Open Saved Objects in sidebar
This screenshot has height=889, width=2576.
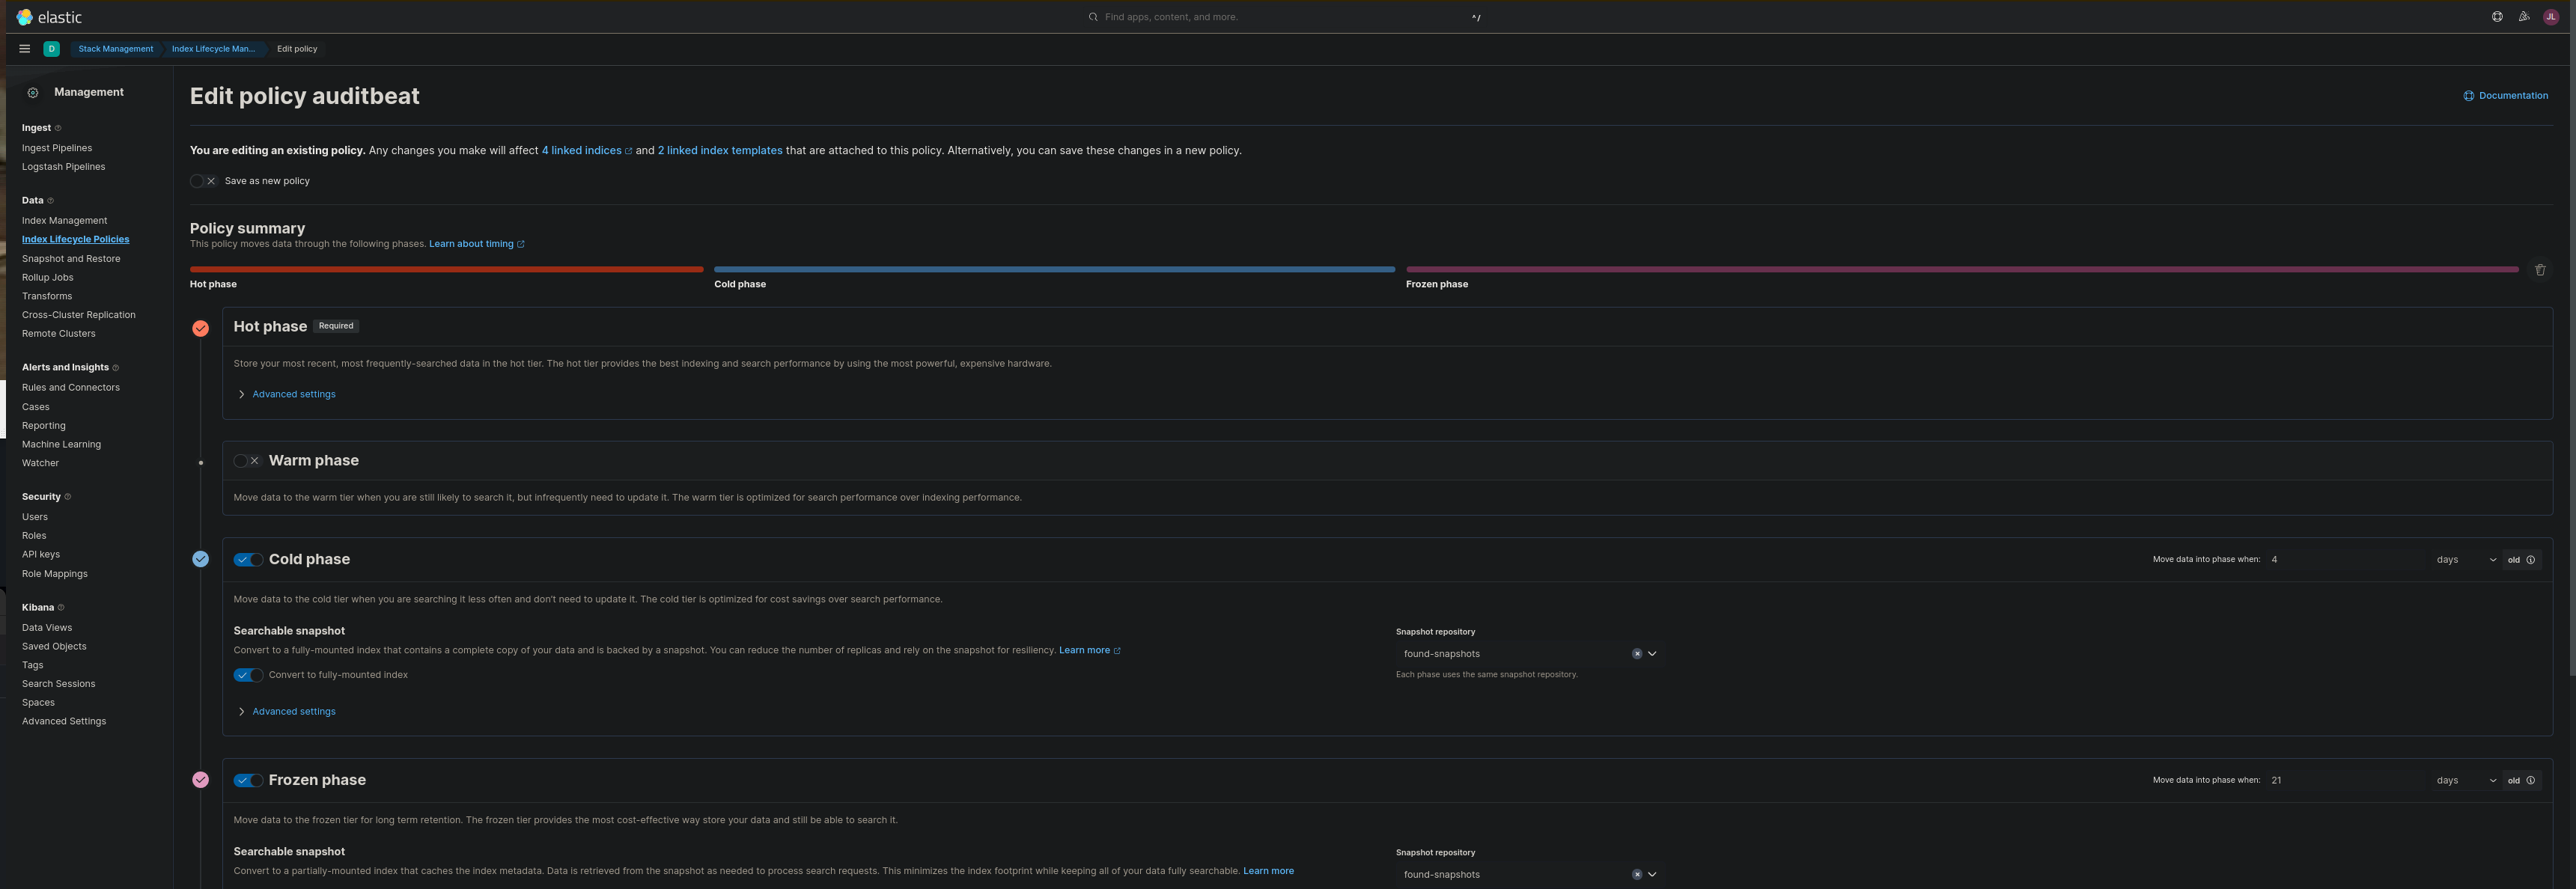(54, 647)
